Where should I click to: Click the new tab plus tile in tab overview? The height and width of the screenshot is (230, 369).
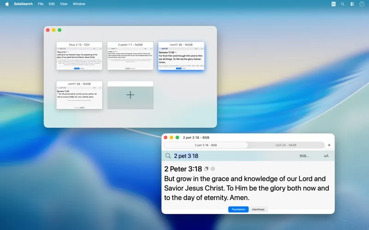click(130, 95)
